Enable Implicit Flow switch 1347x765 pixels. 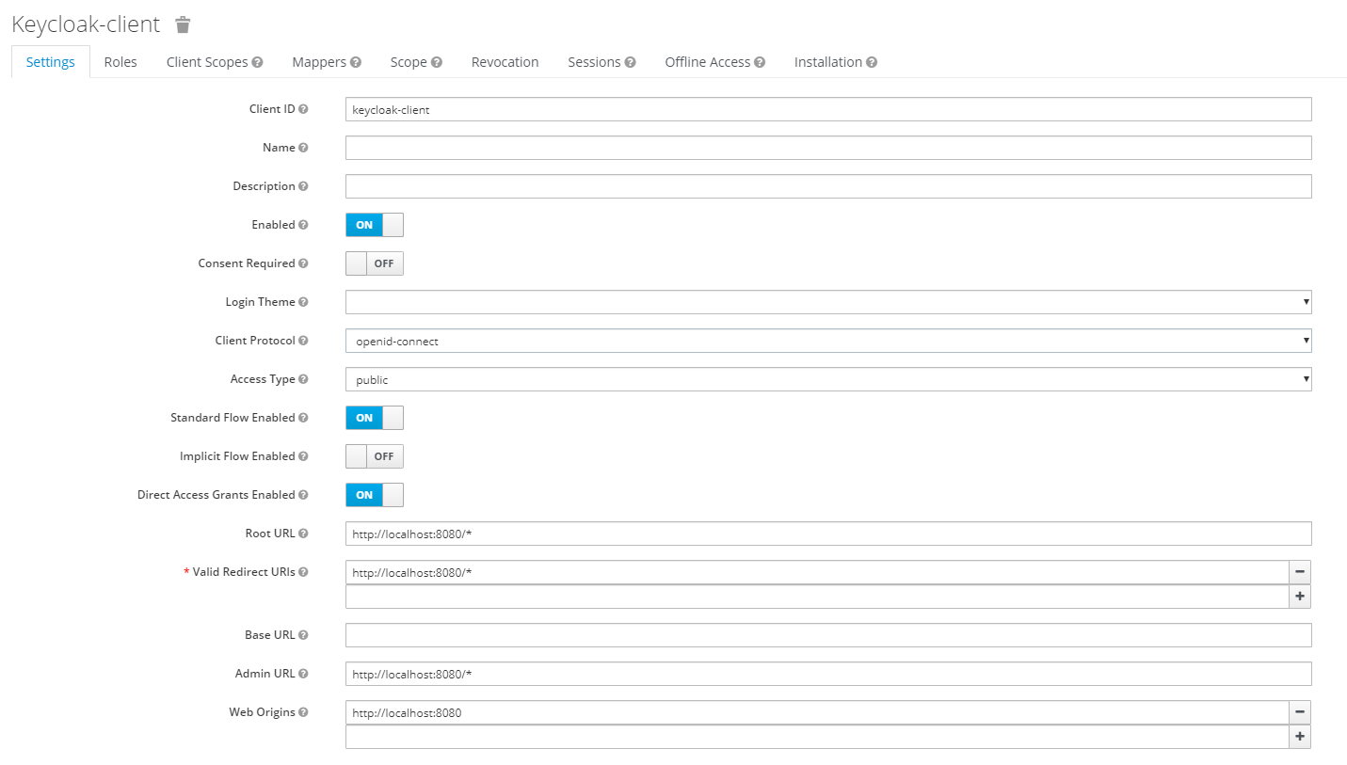tap(375, 456)
